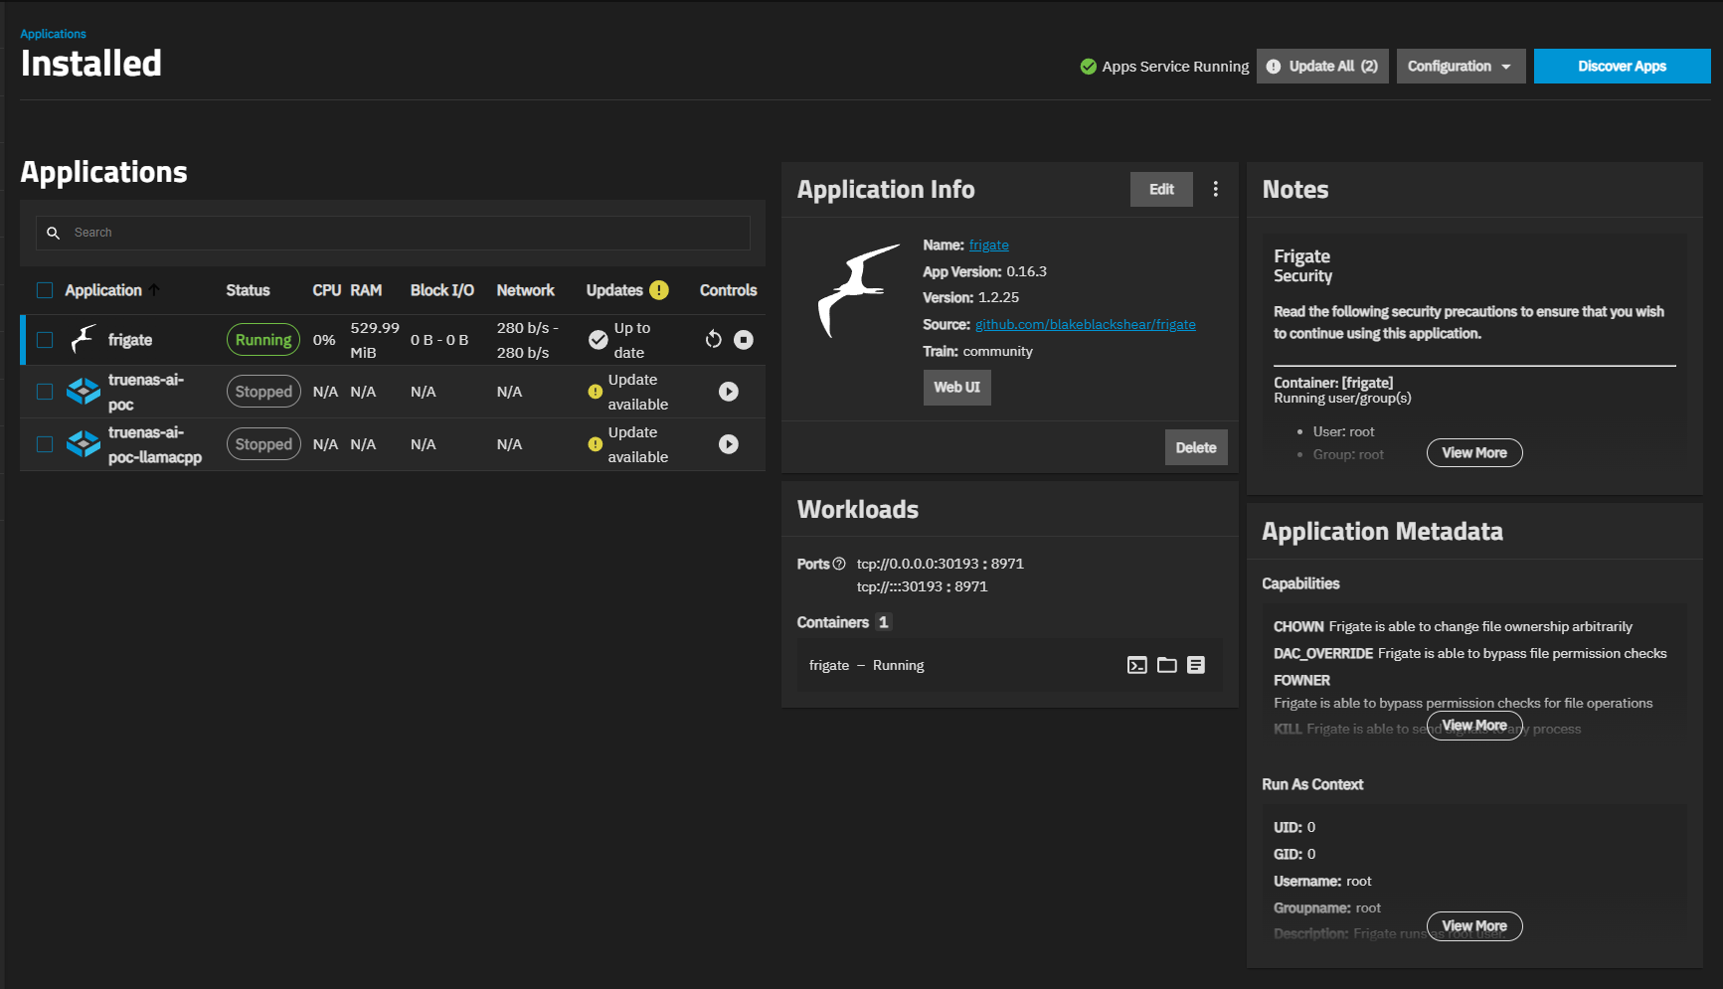Open volume mounts folder icon for frigate container
Screen dimensions: 1723x989
[x=1167, y=665]
